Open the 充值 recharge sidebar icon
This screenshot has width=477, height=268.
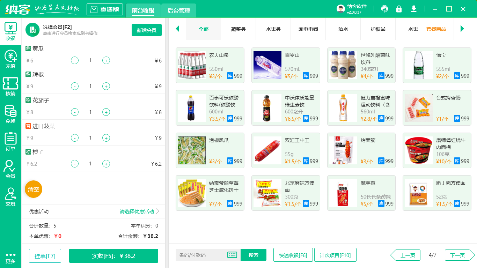coord(10,59)
